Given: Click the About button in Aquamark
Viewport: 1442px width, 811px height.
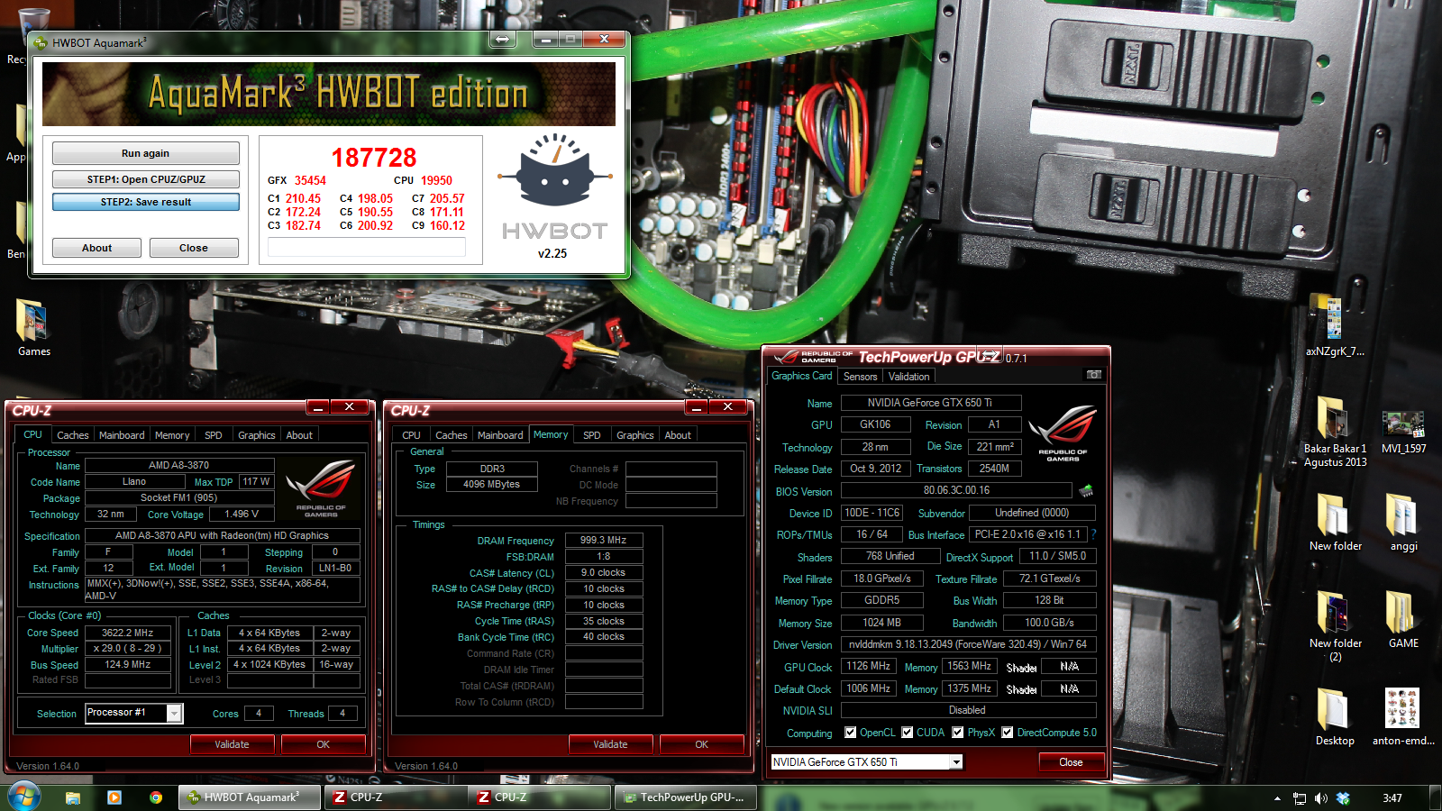Looking at the screenshot, I should [96, 248].
